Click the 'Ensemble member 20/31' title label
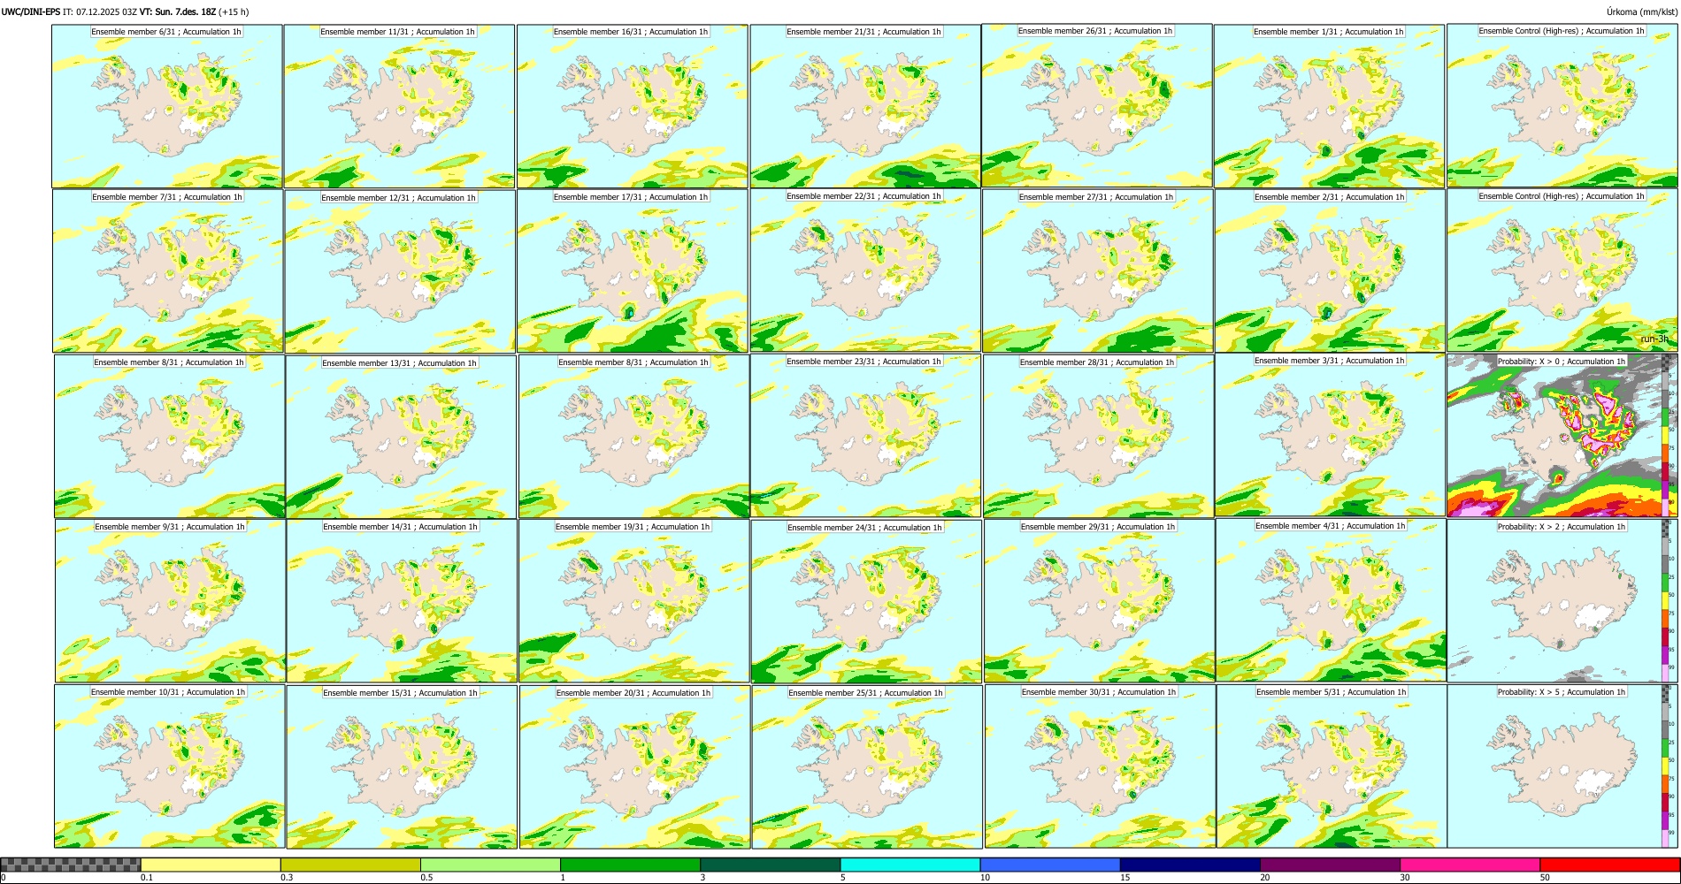This screenshot has width=1681, height=884. tap(633, 693)
